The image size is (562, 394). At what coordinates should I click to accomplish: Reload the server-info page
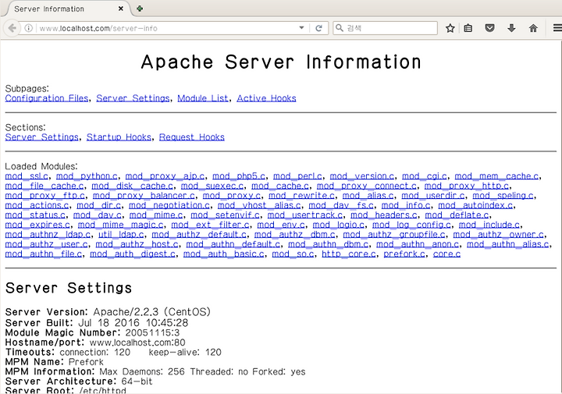point(318,28)
